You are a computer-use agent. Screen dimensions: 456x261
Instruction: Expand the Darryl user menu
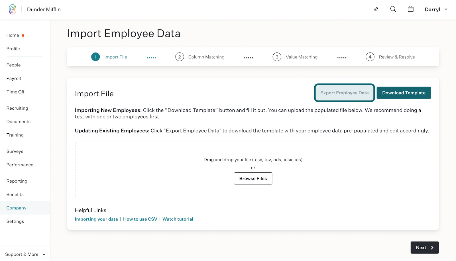pos(436,9)
